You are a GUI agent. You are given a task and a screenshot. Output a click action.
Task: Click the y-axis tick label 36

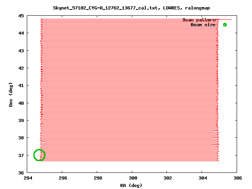[x=21, y=173]
